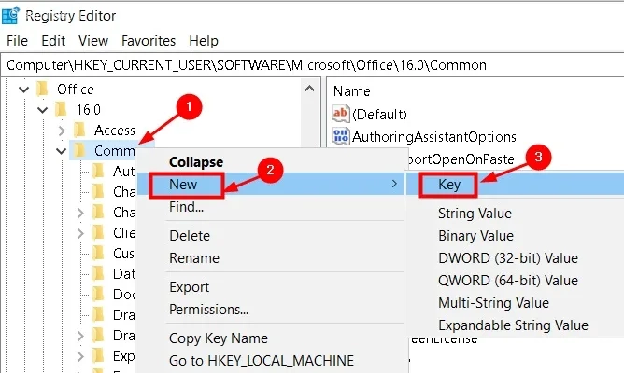Collapse the 16.0 tree node chevron
This screenshot has width=624, height=373.
coord(41,110)
